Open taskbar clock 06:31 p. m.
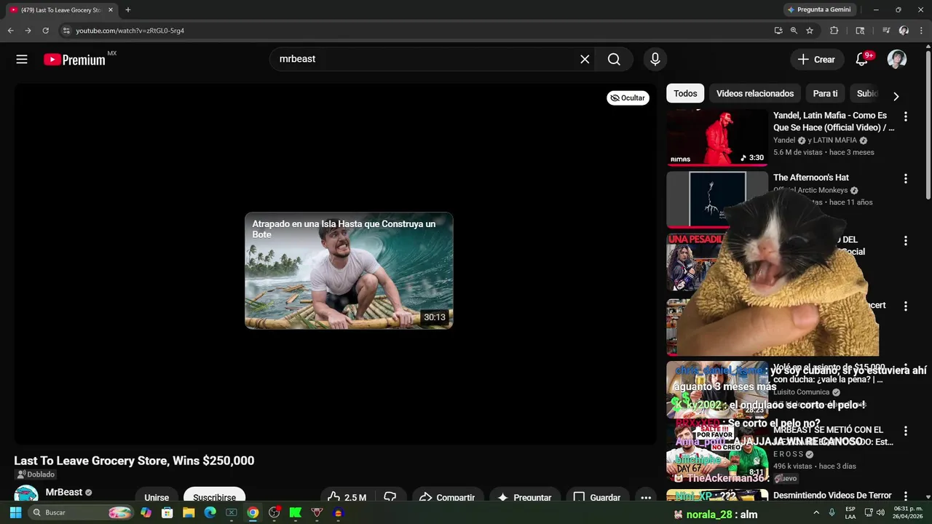This screenshot has width=932, height=524. click(907, 512)
